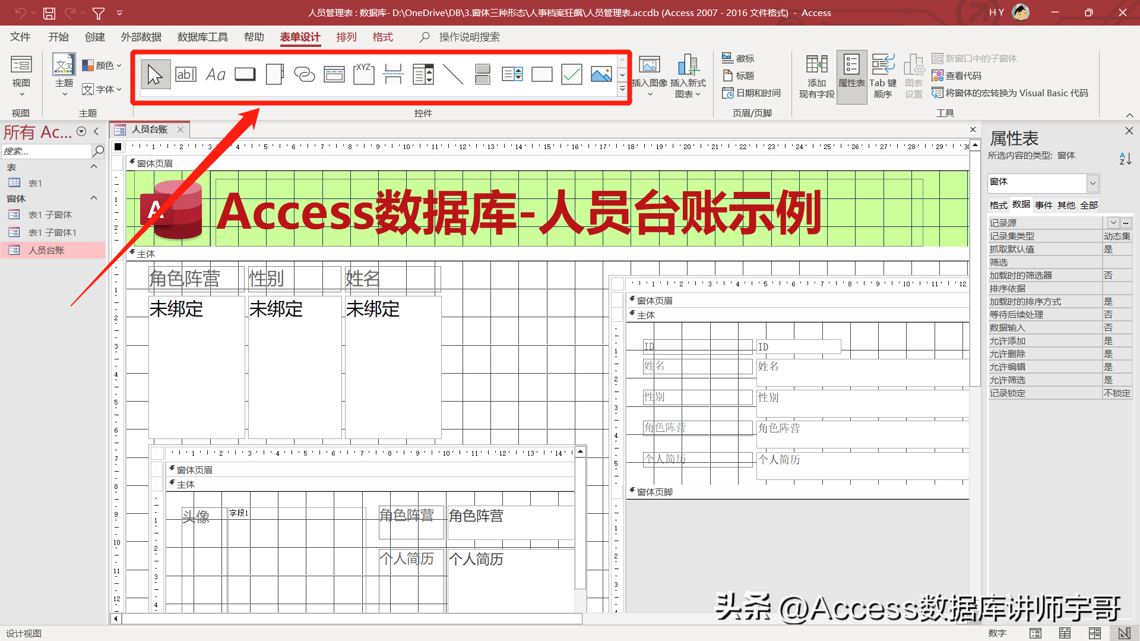Switch to the 外部数据 ribbon tab
Viewport: 1140px width, 641px height.
coord(141,37)
